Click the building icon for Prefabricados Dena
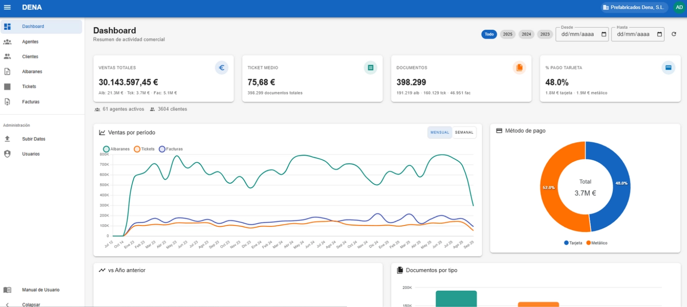Viewport: 687px width, 307px height. coord(606,7)
